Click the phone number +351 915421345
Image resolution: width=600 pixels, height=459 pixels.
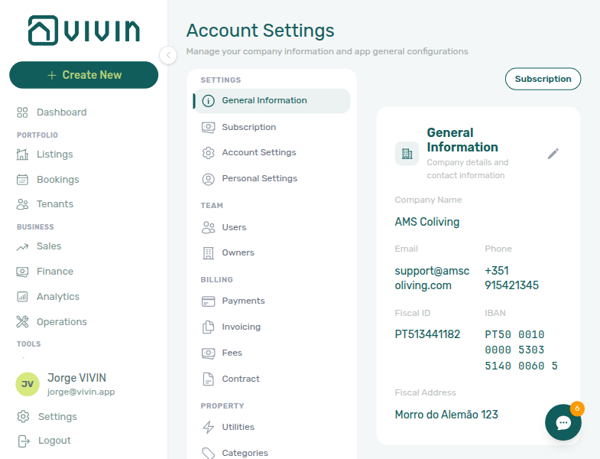pyautogui.click(x=511, y=278)
